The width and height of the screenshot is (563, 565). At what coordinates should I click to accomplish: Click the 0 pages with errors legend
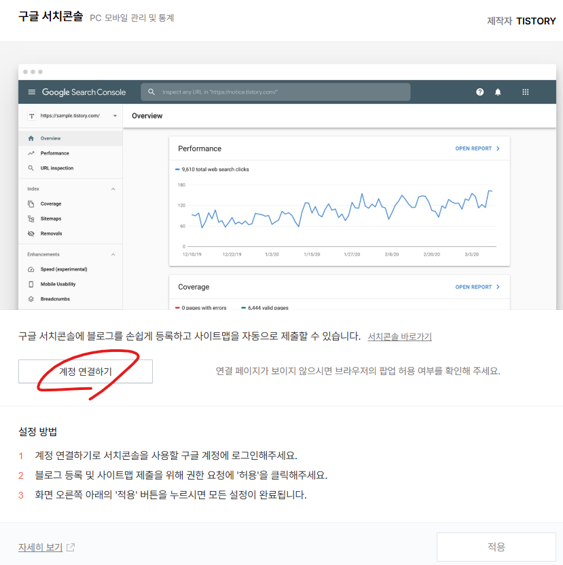[x=200, y=307]
